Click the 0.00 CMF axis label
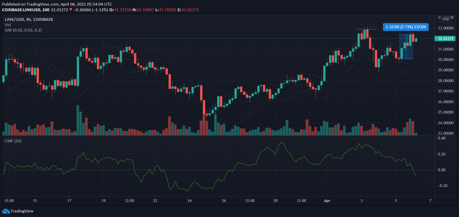This screenshot has height=217, width=459. (x=441, y=170)
